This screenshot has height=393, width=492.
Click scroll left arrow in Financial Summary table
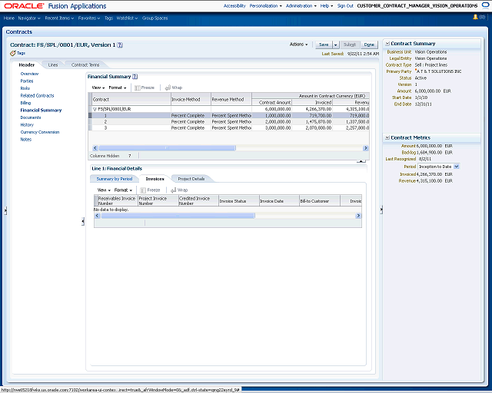[x=95, y=148]
